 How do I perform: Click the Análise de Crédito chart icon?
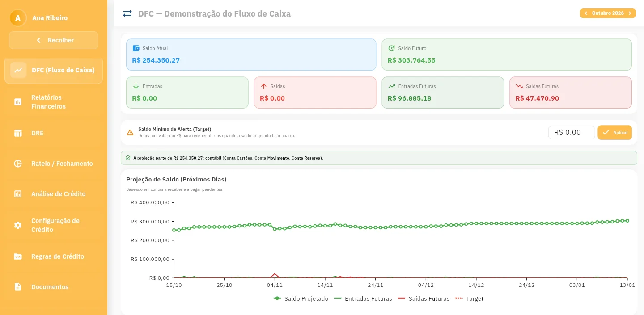point(18,194)
